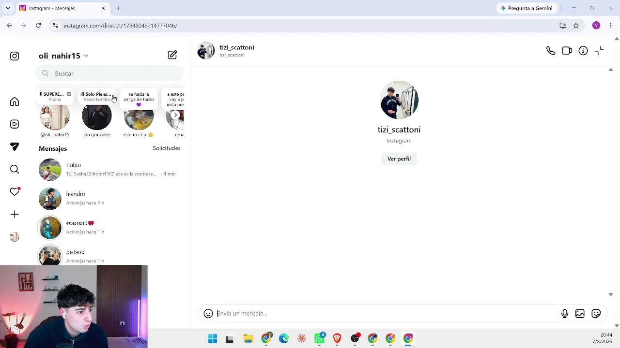Viewport: 620px width, 348px height.
Task: Switch to the Instagram Mensajes browser tab
Action: pos(62,8)
